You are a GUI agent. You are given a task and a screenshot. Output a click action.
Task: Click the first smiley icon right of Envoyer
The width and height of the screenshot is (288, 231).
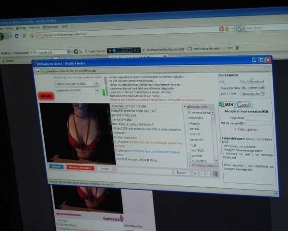tap(195, 174)
